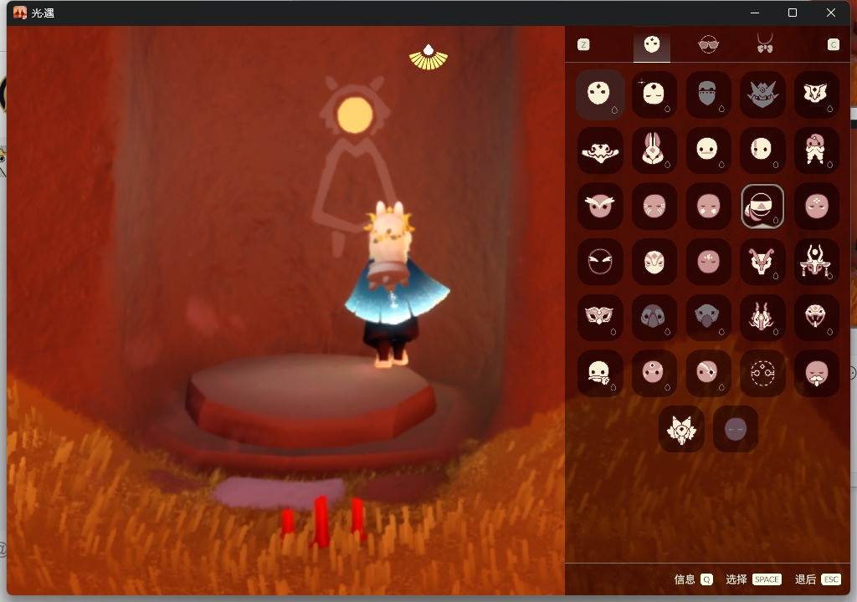
Task: Choose the pink mask with forehead dots
Action: pyautogui.click(x=816, y=206)
